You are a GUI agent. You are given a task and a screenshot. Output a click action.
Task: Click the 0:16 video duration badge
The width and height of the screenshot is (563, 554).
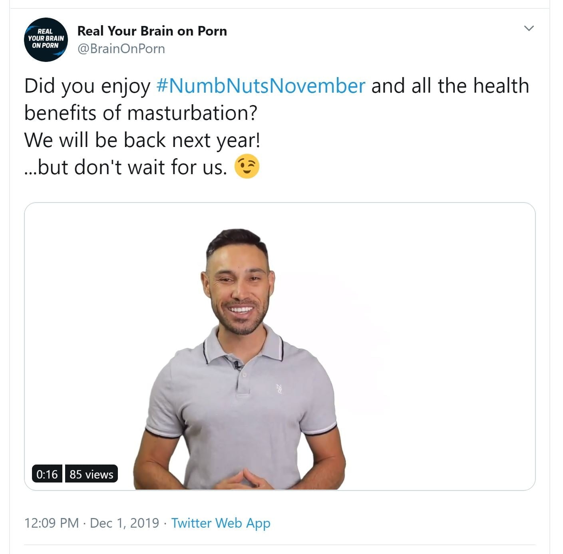pyautogui.click(x=47, y=474)
